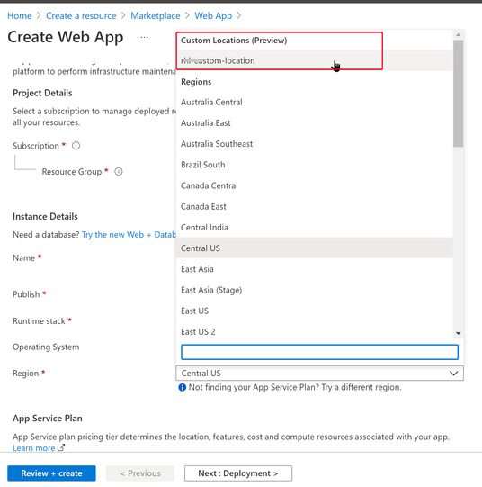Open the Marketplace breadcrumb link
The height and width of the screenshot is (487, 482).
[155, 15]
